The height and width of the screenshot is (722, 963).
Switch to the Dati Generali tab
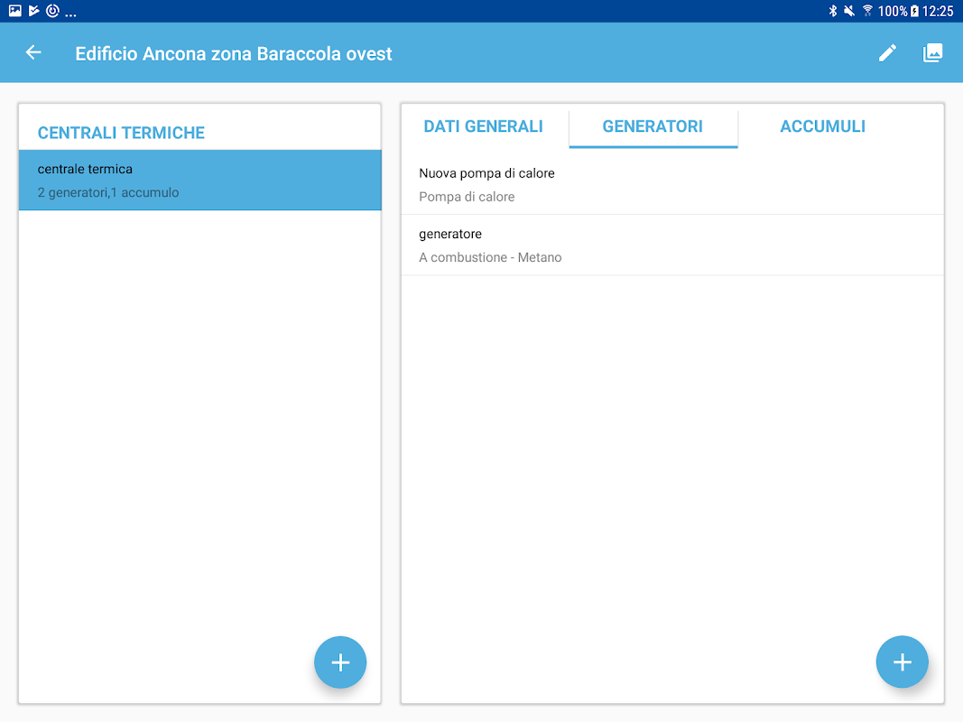pos(484,126)
